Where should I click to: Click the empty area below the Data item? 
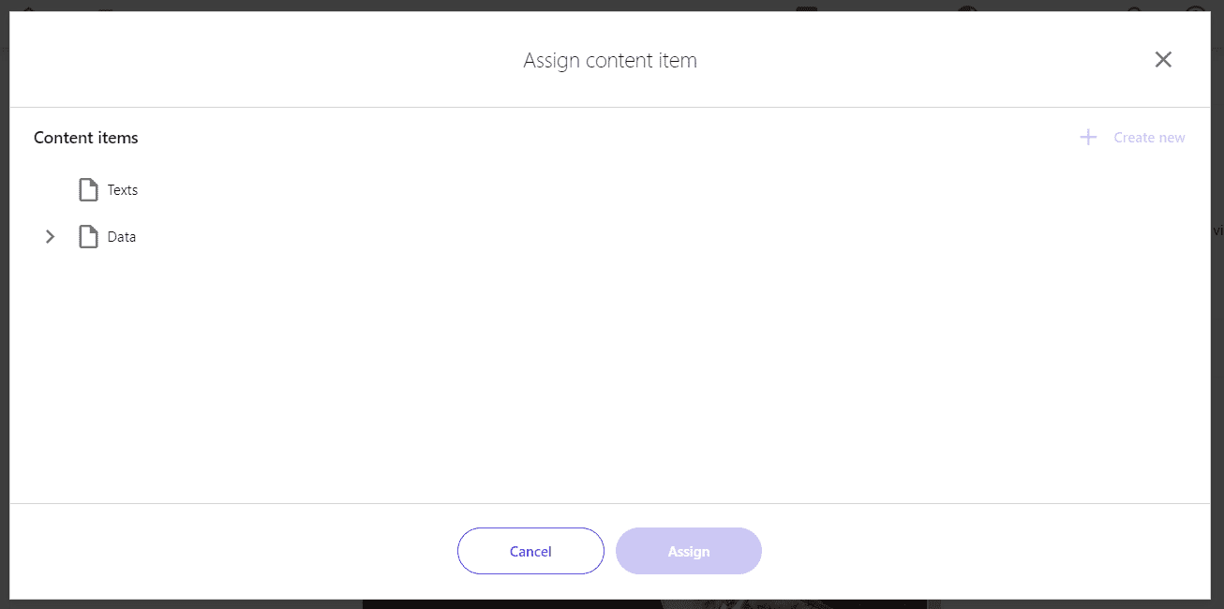(x=609, y=375)
